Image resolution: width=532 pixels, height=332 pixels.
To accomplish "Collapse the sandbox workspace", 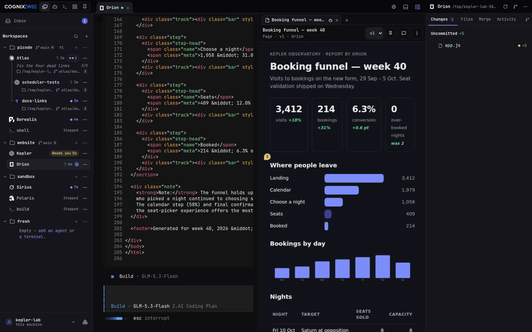I will coord(5,177).
